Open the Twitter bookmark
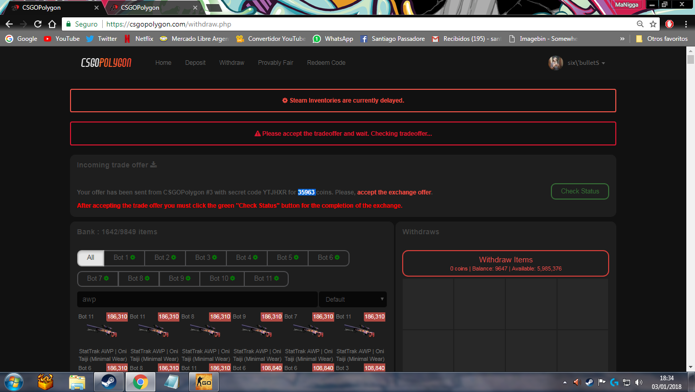The image size is (695, 392). pyautogui.click(x=102, y=39)
